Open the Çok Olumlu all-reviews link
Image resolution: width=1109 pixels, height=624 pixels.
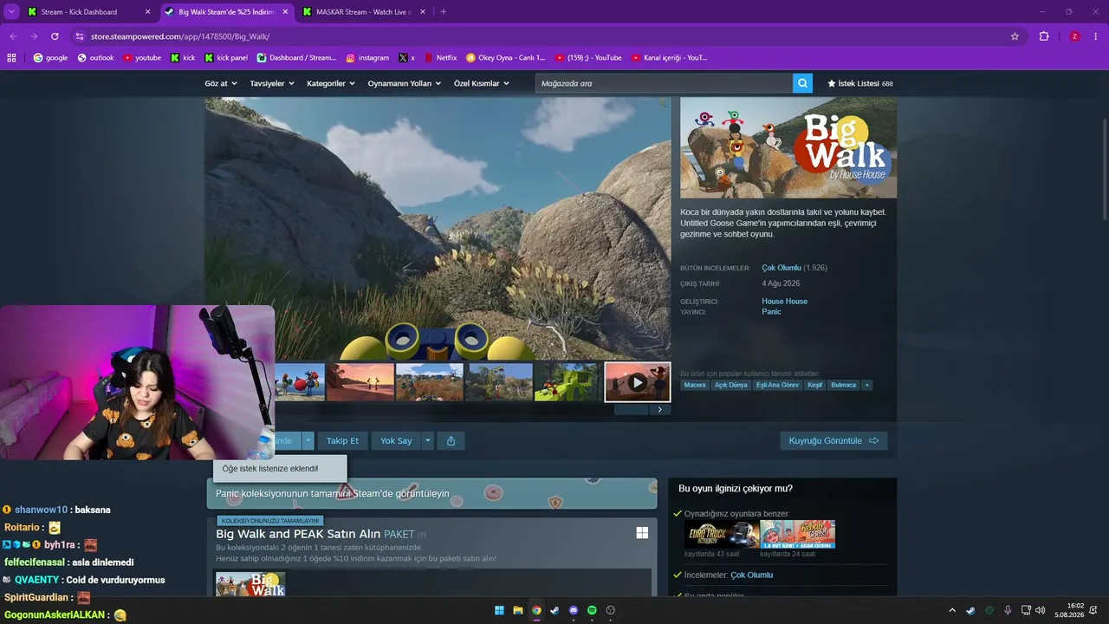click(781, 268)
